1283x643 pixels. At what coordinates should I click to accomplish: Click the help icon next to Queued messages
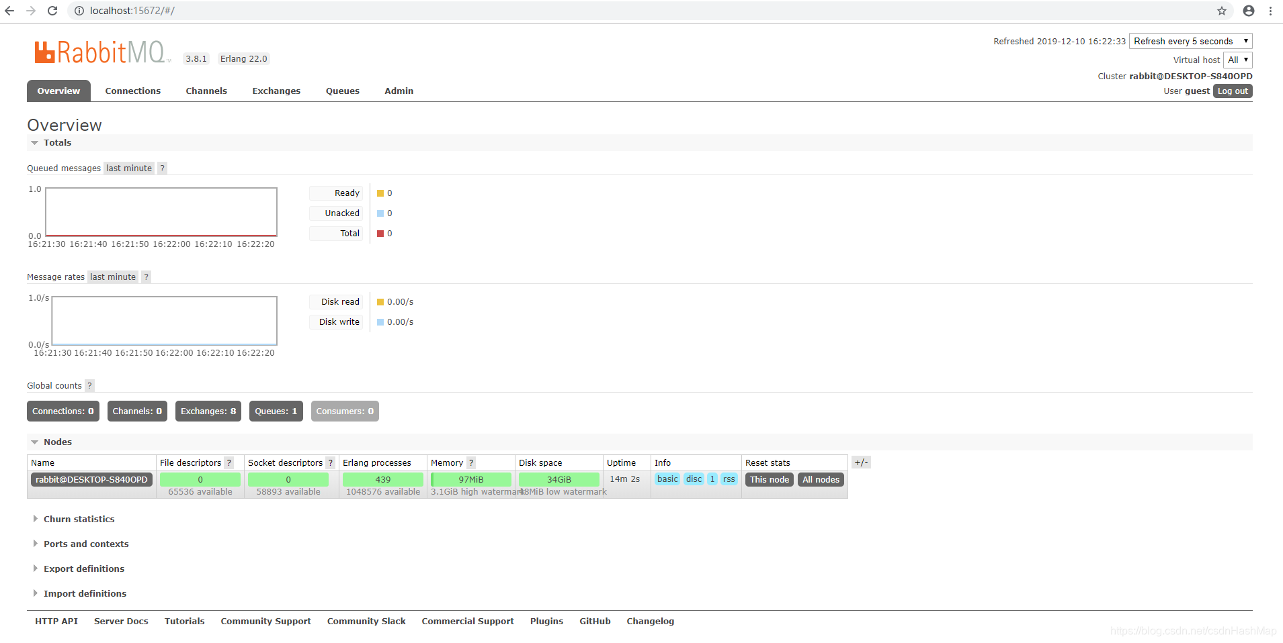pos(162,168)
